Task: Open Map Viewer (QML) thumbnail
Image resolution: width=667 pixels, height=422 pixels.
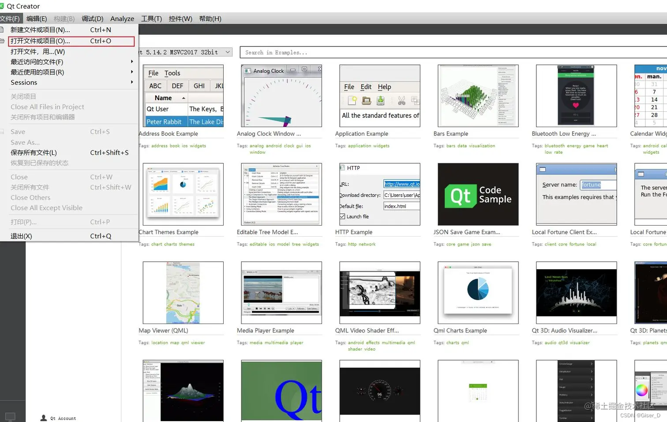Action: (183, 293)
